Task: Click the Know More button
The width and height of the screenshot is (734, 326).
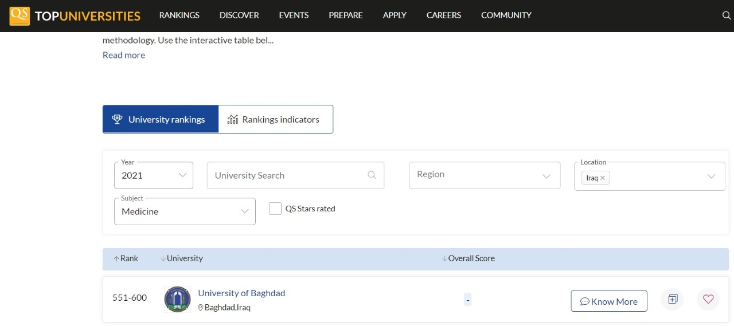Action: 608,301
